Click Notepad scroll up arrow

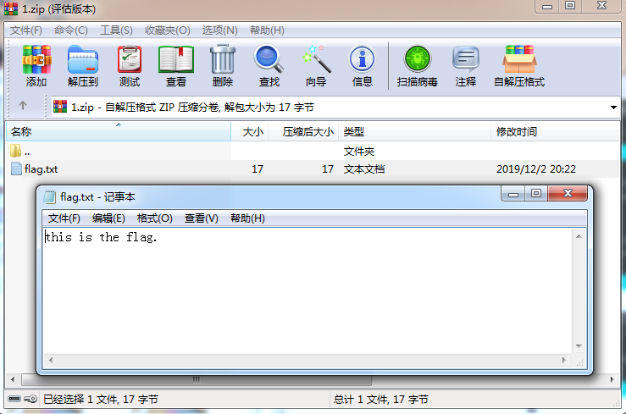point(579,236)
